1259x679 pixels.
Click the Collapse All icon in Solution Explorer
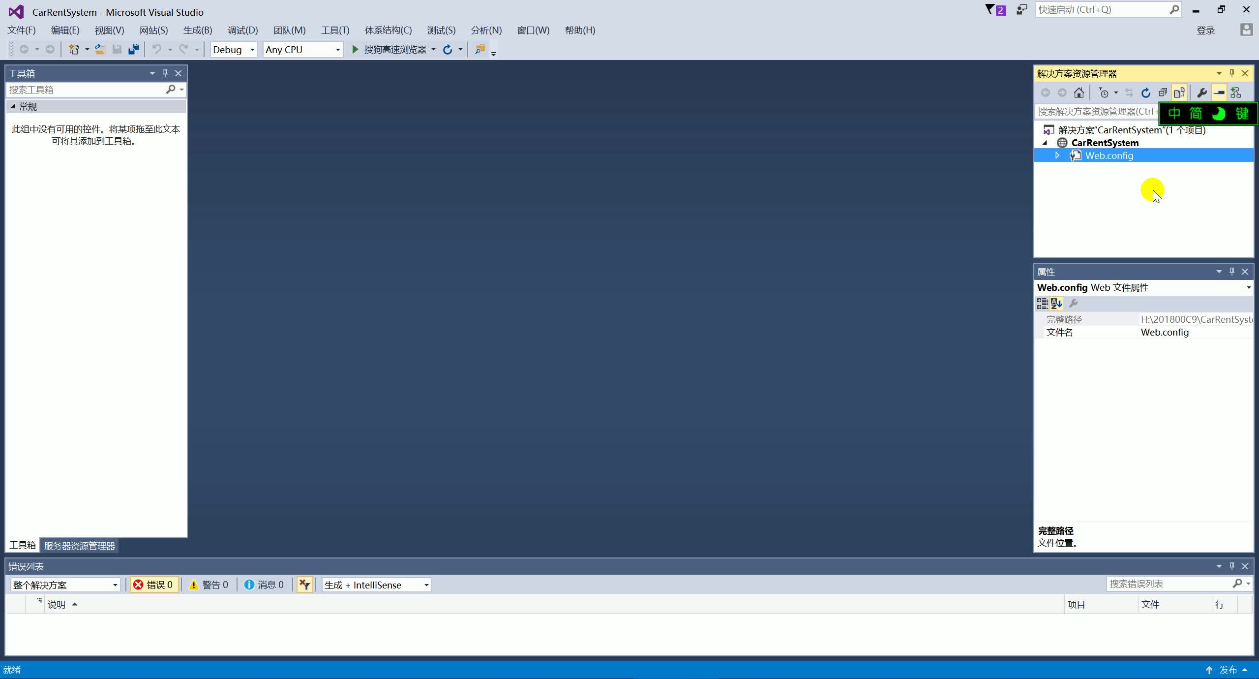(x=1163, y=93)
